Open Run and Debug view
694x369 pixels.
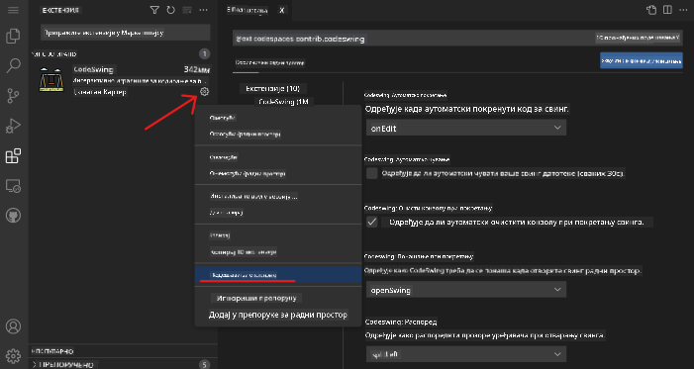click(13, 126)
